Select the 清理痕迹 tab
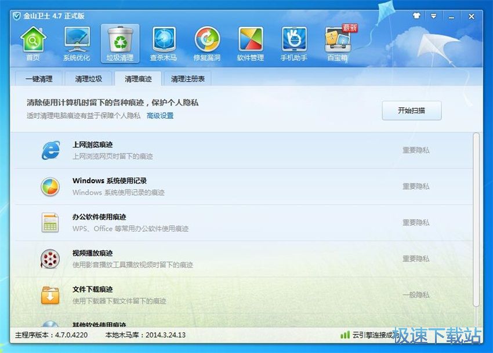The height and width of the screenshot is (353, 493). (138, 79)
